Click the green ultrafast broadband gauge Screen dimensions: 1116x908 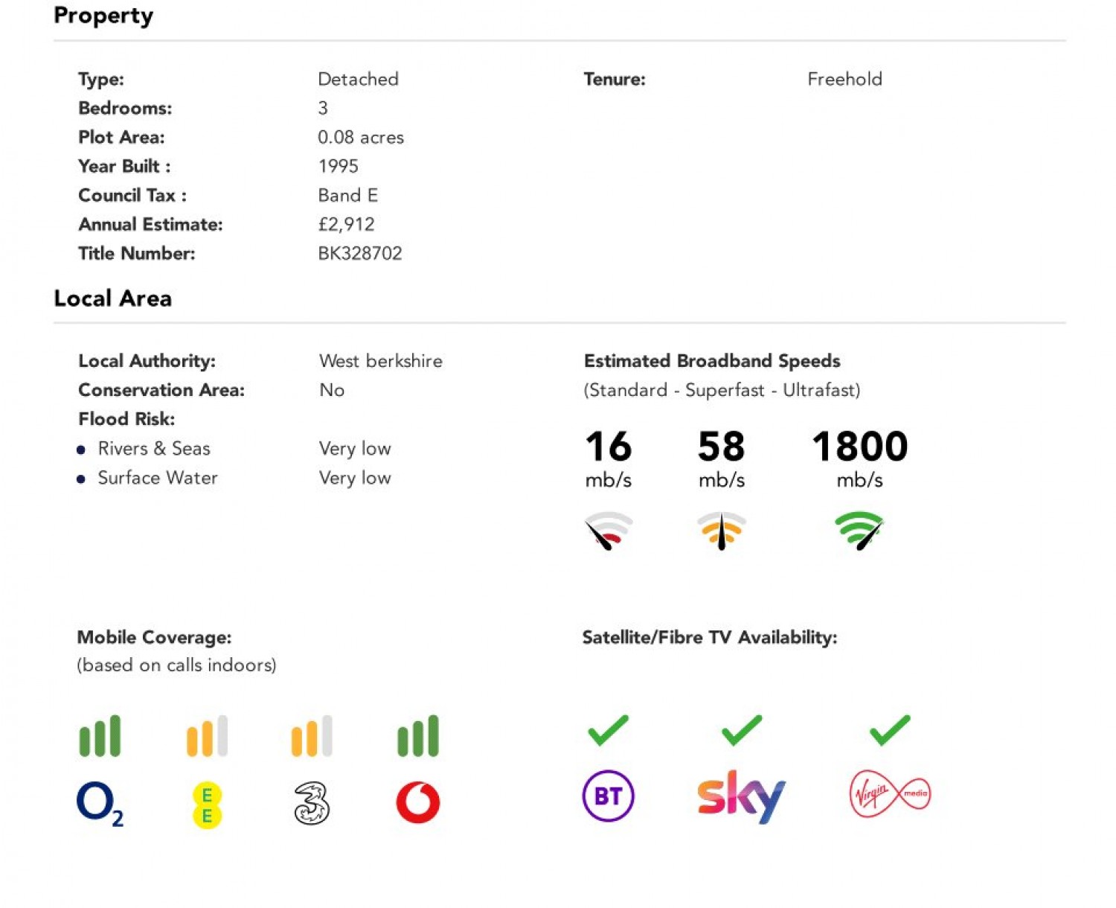point(859,530)
